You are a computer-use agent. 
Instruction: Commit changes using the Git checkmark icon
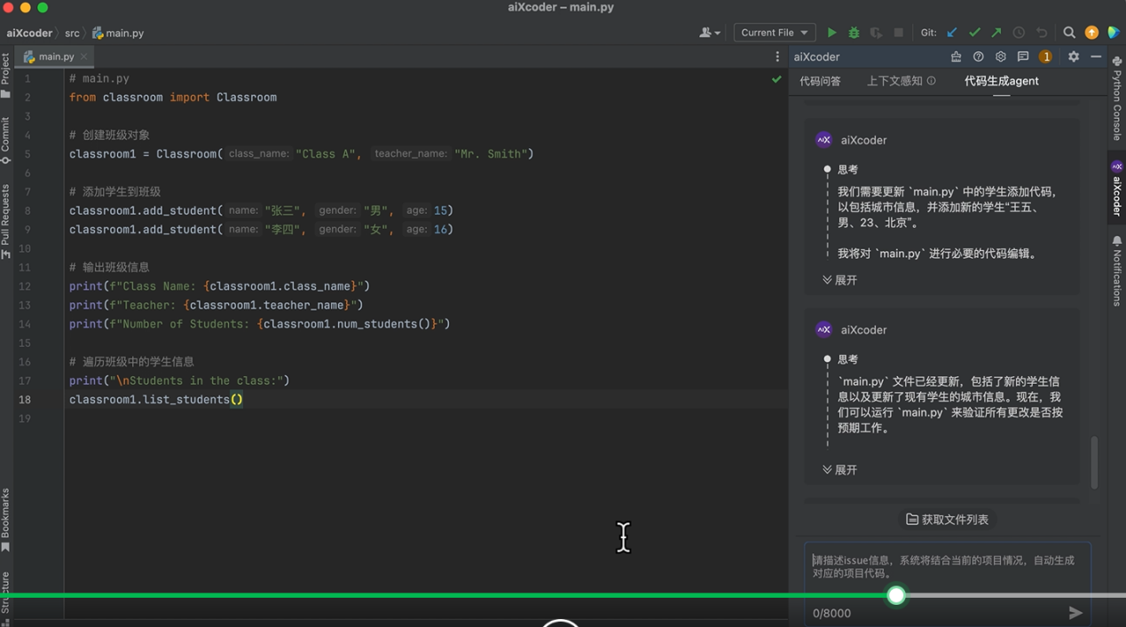coord(974,33)
